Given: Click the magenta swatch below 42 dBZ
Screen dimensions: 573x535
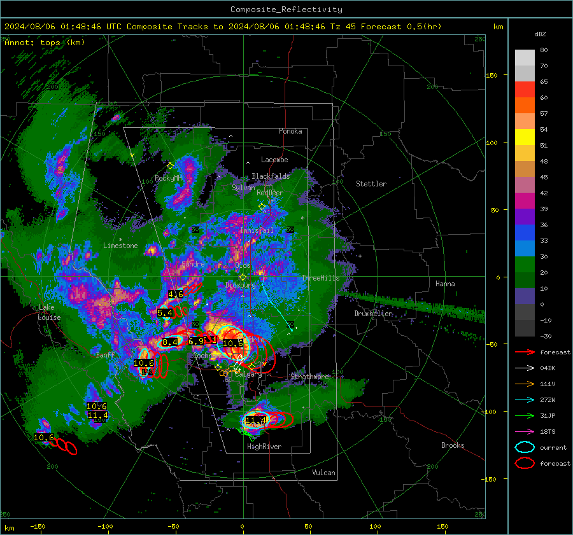Looking at the screenshot, I should [x=525, y=200].
